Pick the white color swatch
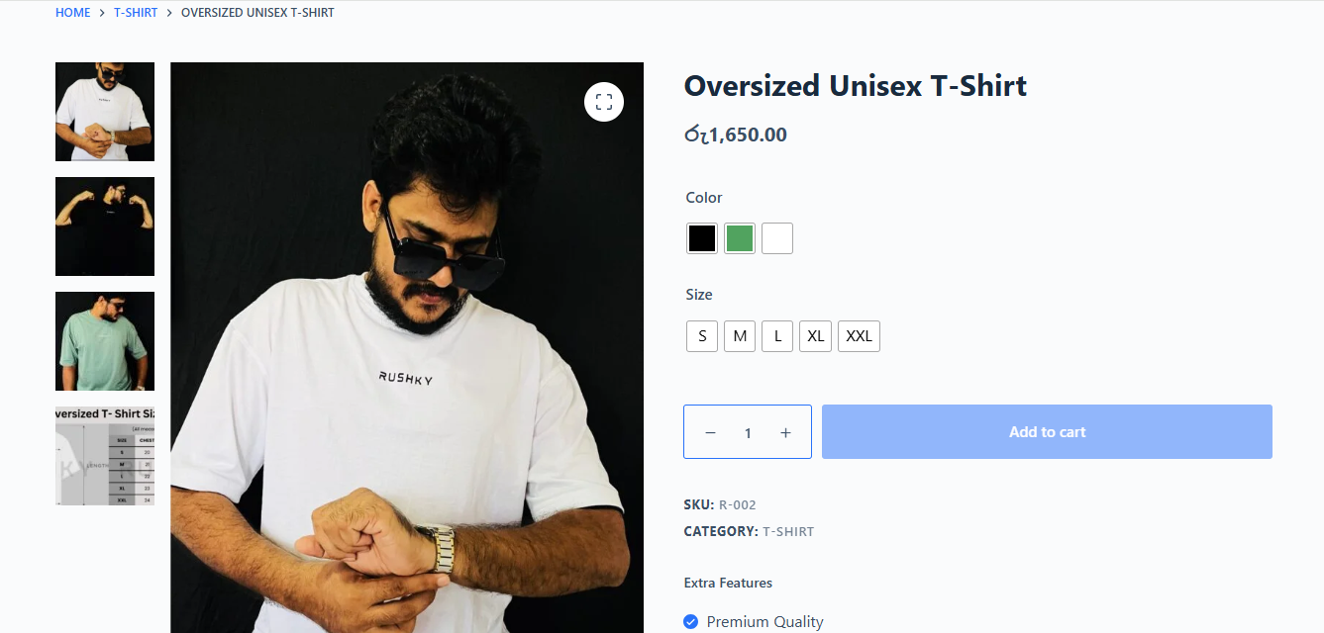This screenshot has width=1324, height=633. click(x=777, y=238)
